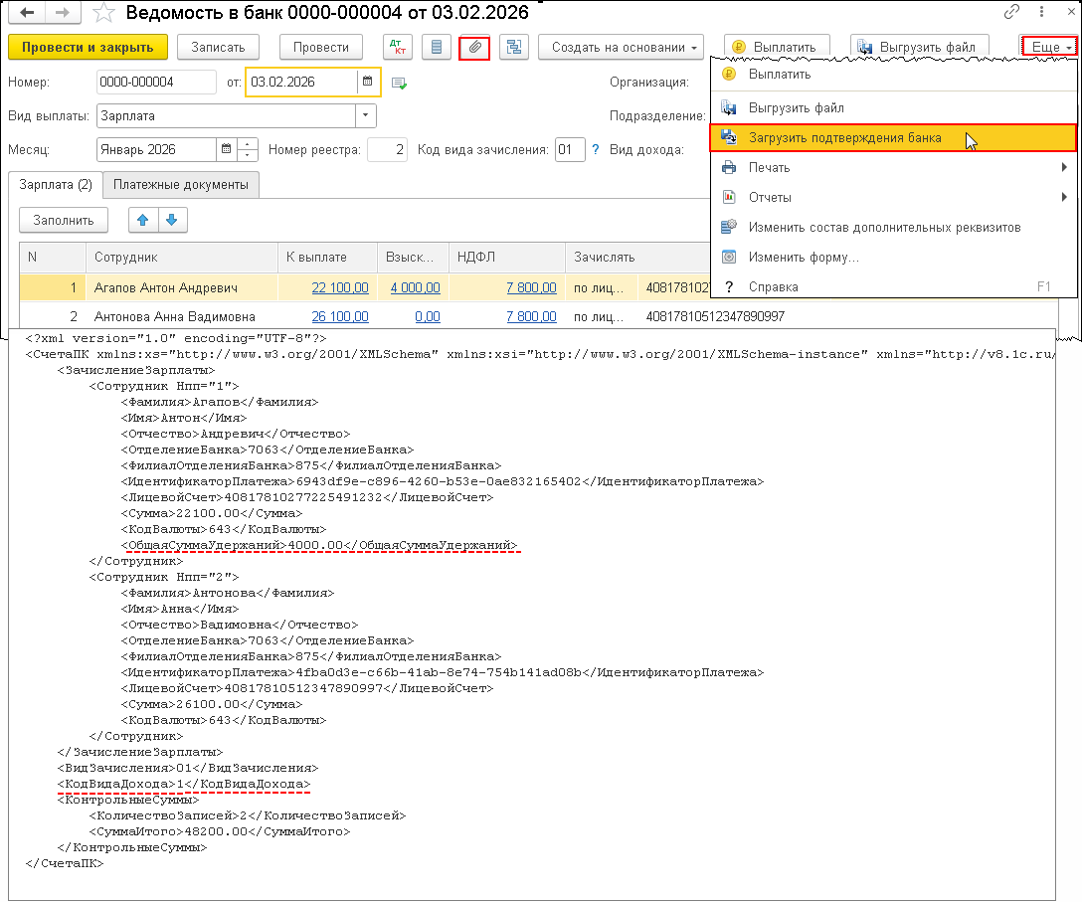Click the Выгрузить файл toolbar button
Screen dimensions: 1082x902
(920, 47)
